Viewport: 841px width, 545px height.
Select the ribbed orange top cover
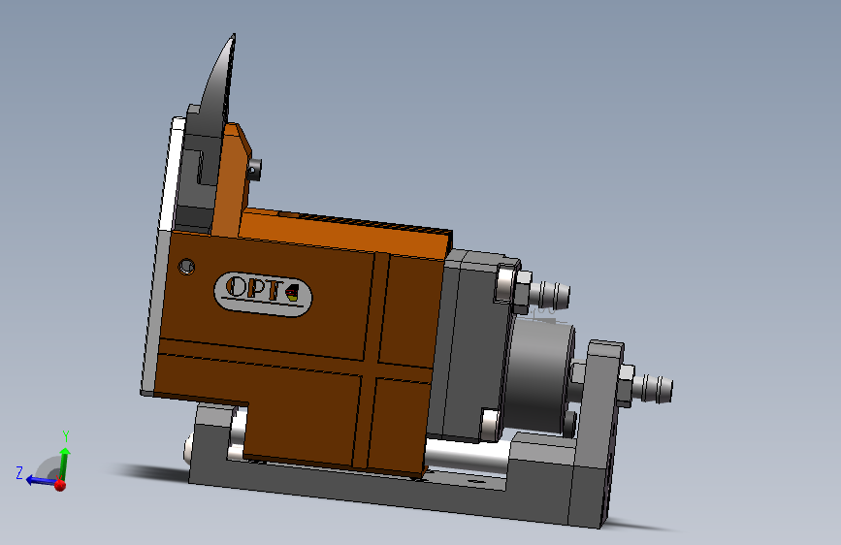click(346, 232)
